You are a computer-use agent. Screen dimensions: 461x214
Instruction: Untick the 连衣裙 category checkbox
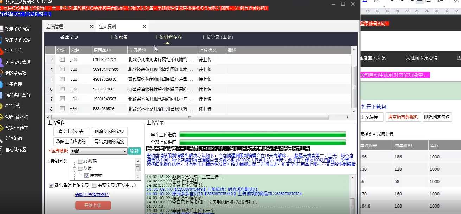click(x=87, y=175)
